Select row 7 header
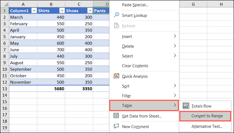Image resolution: width=234 pixels, height=133 pixels. click(x=5, y=49)
